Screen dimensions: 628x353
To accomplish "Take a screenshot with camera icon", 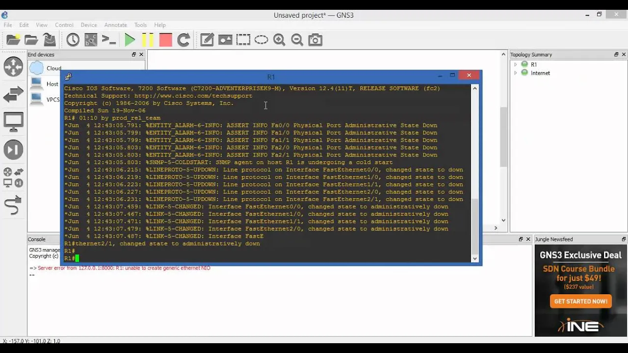I will (315, 40).
